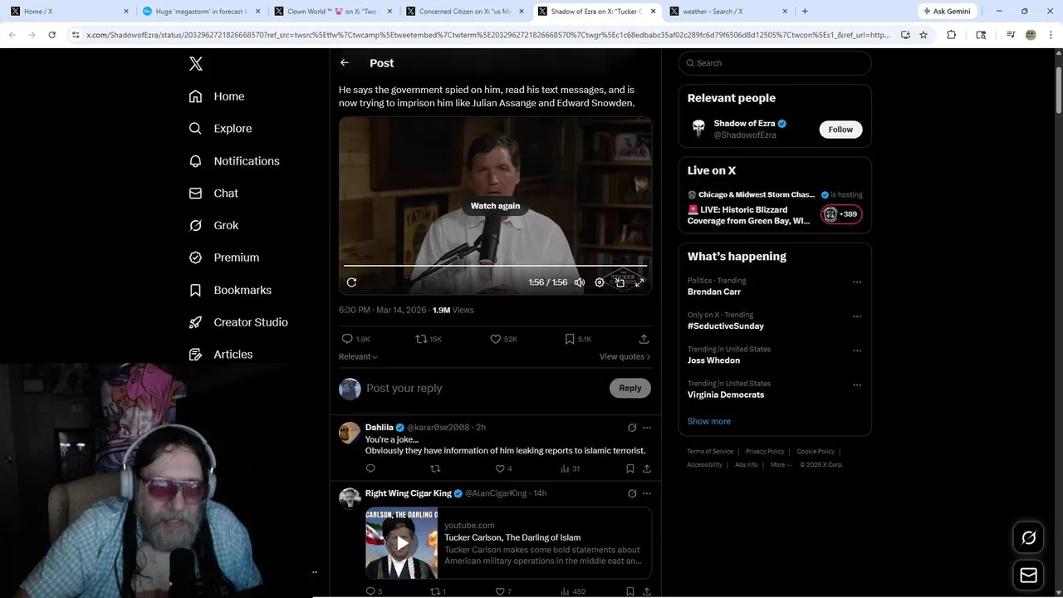Bookmark Dahlila's reply
This screenshot has height=598, width=1063.
click(x=630, y=468)
